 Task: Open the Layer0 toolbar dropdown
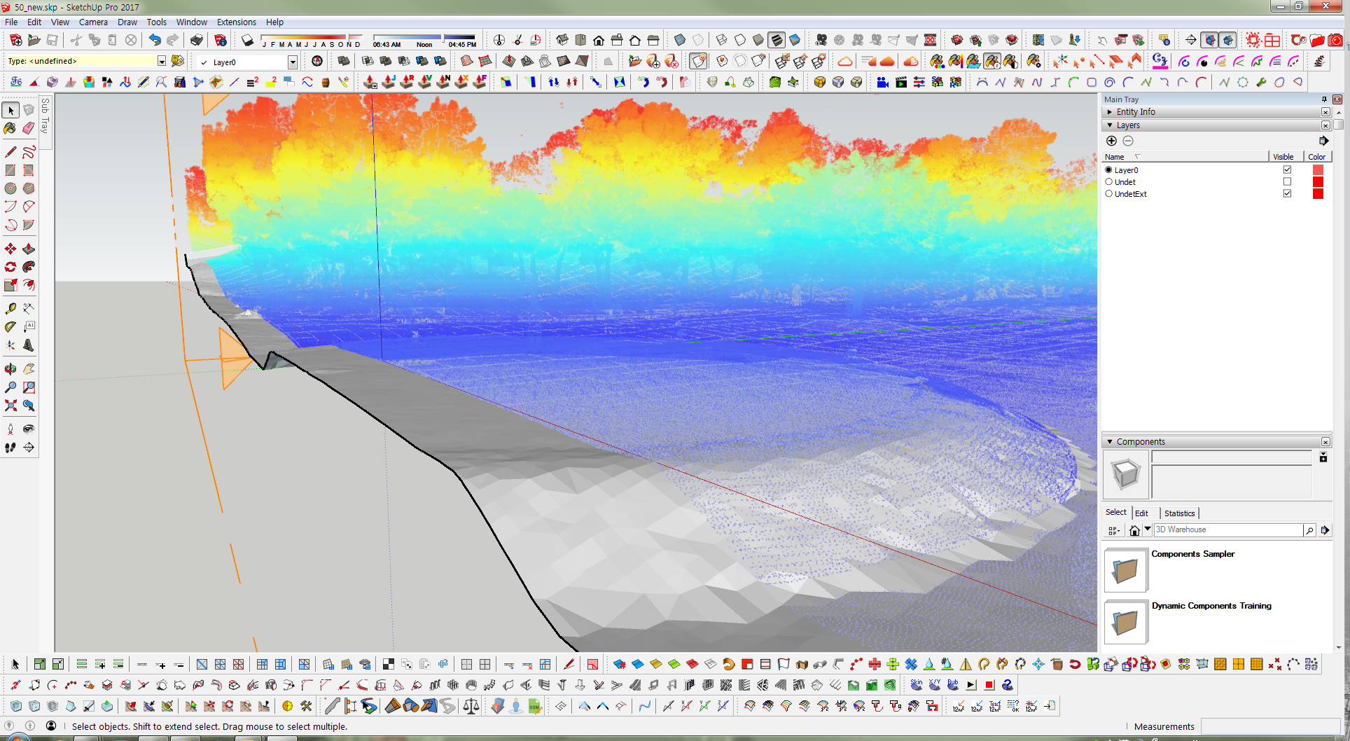click(x=293, y=62)
